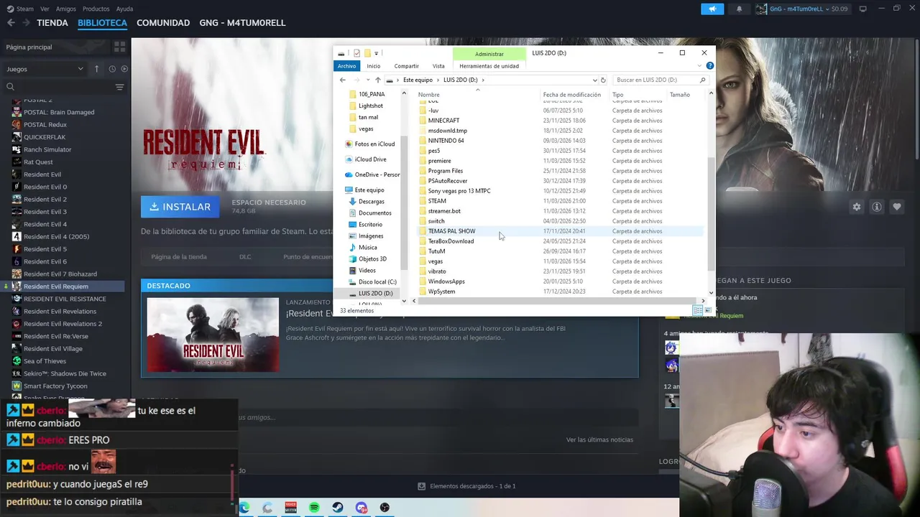Screen dimensions: 920x517
Task: Switch Explorer to large thumbnails view icon
Action: 708,310
